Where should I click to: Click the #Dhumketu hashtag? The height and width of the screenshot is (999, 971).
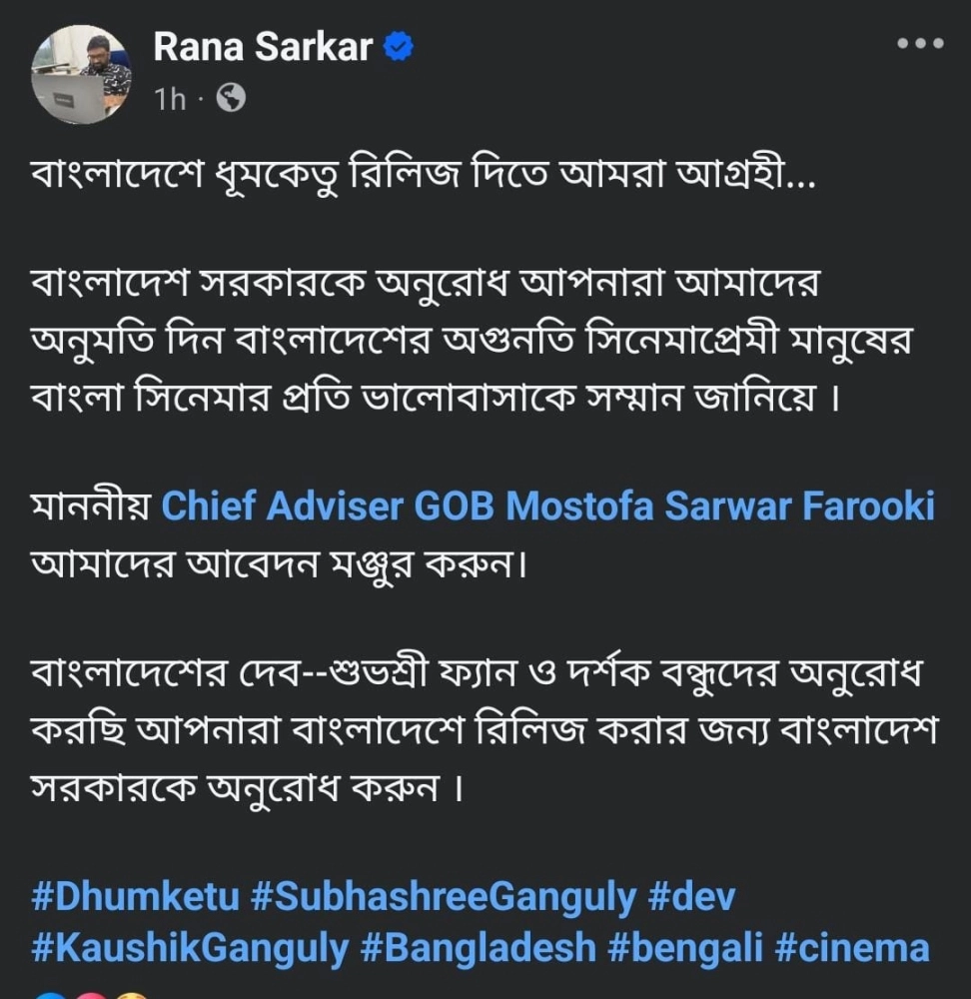click(x=135, y=896)
